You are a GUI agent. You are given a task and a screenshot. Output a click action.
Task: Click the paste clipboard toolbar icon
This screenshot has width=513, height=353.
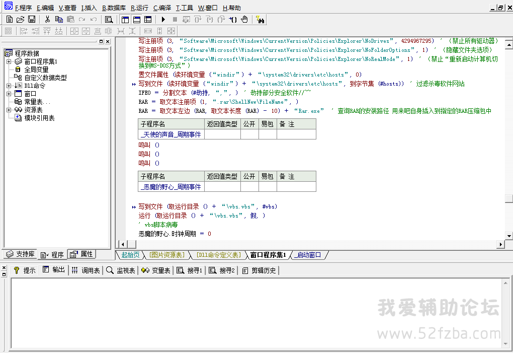click(x=70, y=20)
